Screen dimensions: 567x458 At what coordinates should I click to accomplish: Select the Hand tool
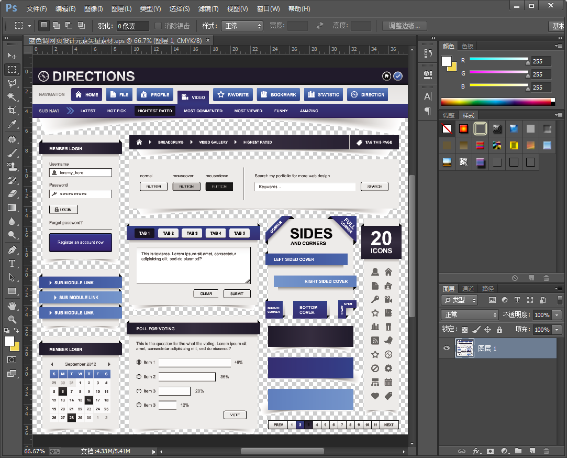click(x=12, y=306)
